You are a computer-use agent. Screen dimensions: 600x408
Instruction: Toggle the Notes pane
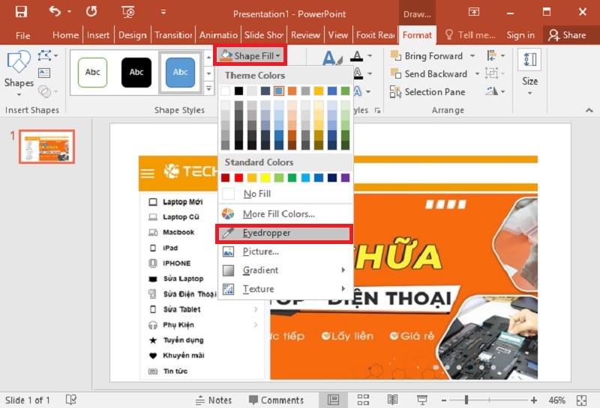[x=213, y=400]
